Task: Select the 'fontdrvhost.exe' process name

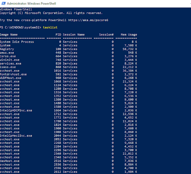Action: (13, 74)
